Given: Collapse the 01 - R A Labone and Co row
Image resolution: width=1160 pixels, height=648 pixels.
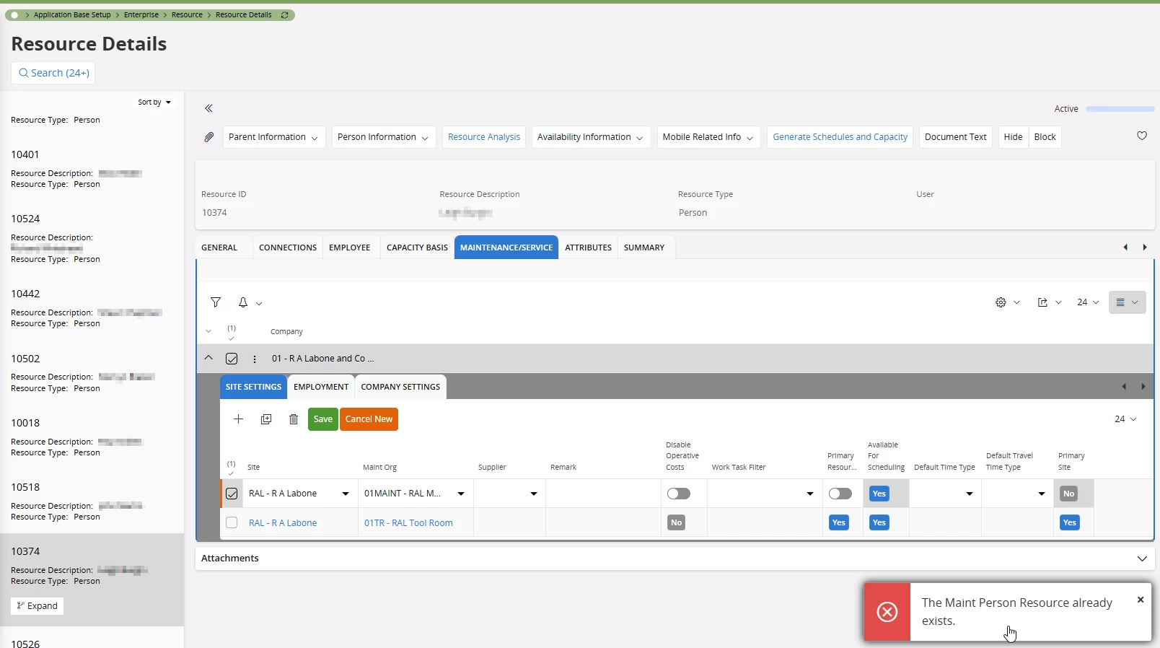Looking at the screenshot, I should coord(208,358).
